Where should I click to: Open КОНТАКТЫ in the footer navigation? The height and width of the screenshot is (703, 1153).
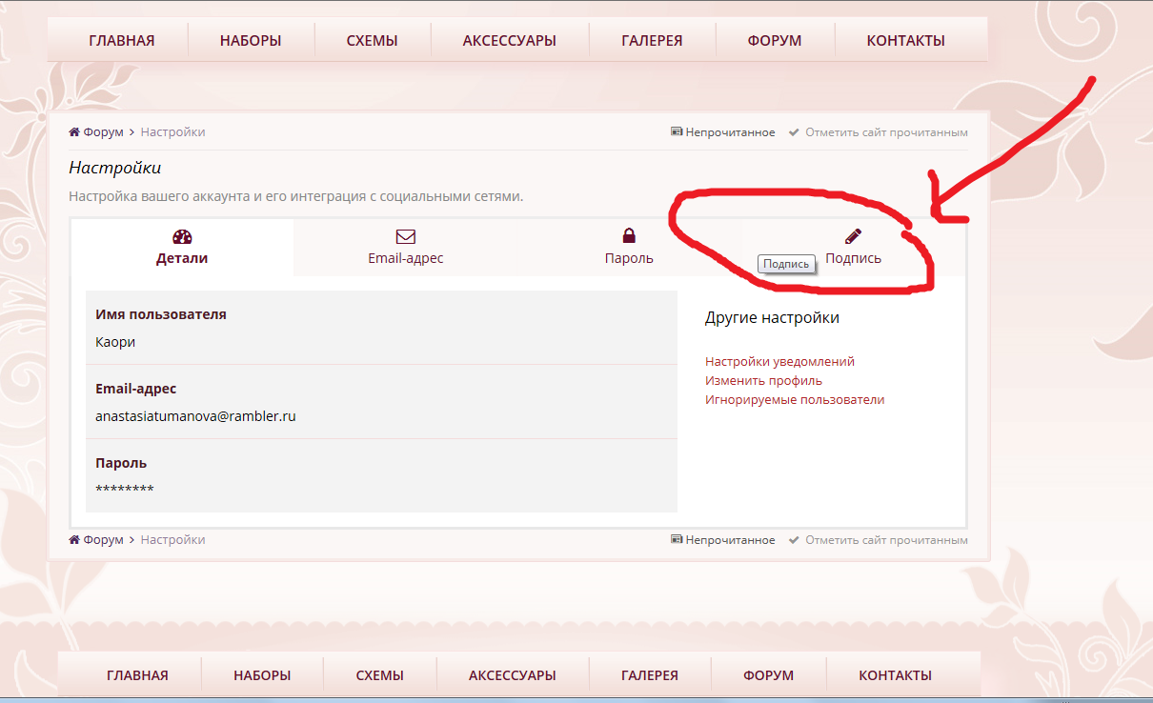[895, 675]
